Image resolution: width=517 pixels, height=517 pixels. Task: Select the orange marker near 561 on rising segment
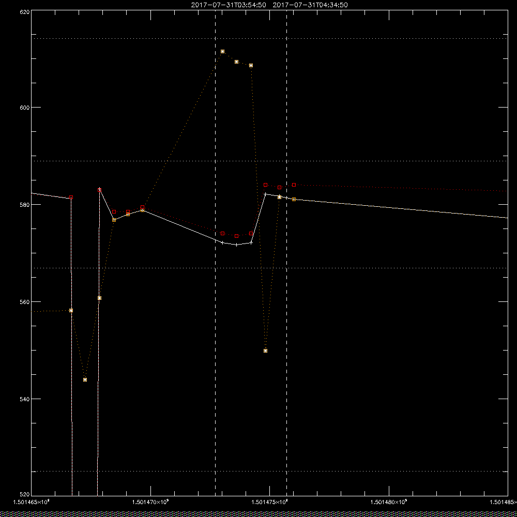[100, 298]
